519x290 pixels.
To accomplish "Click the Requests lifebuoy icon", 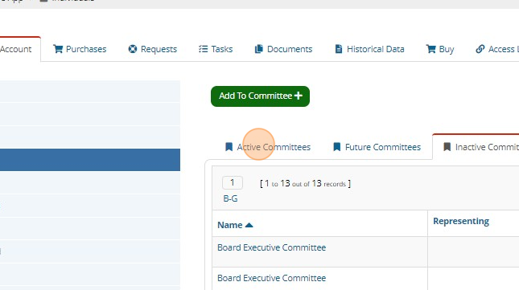I will [133, 49].
